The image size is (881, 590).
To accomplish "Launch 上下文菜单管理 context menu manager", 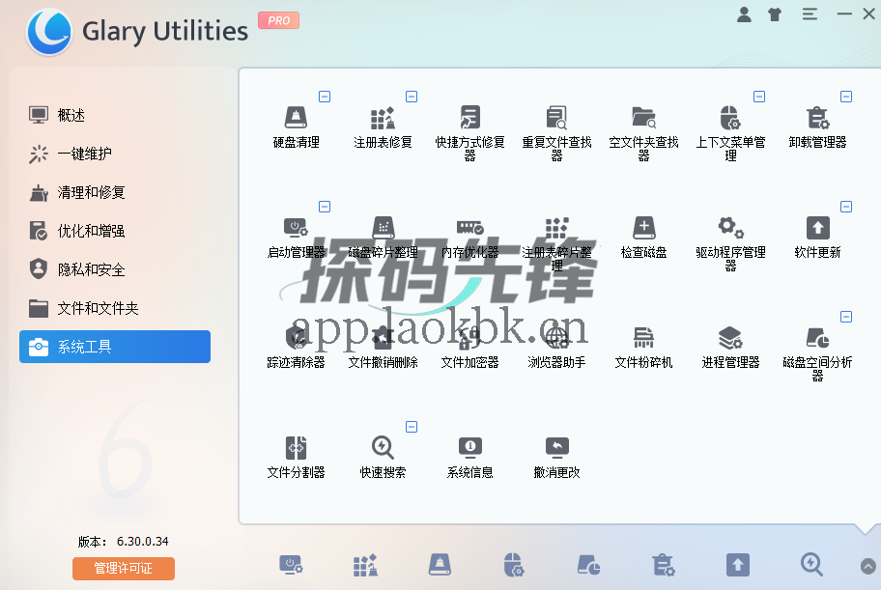I will (x=730, y=132).
